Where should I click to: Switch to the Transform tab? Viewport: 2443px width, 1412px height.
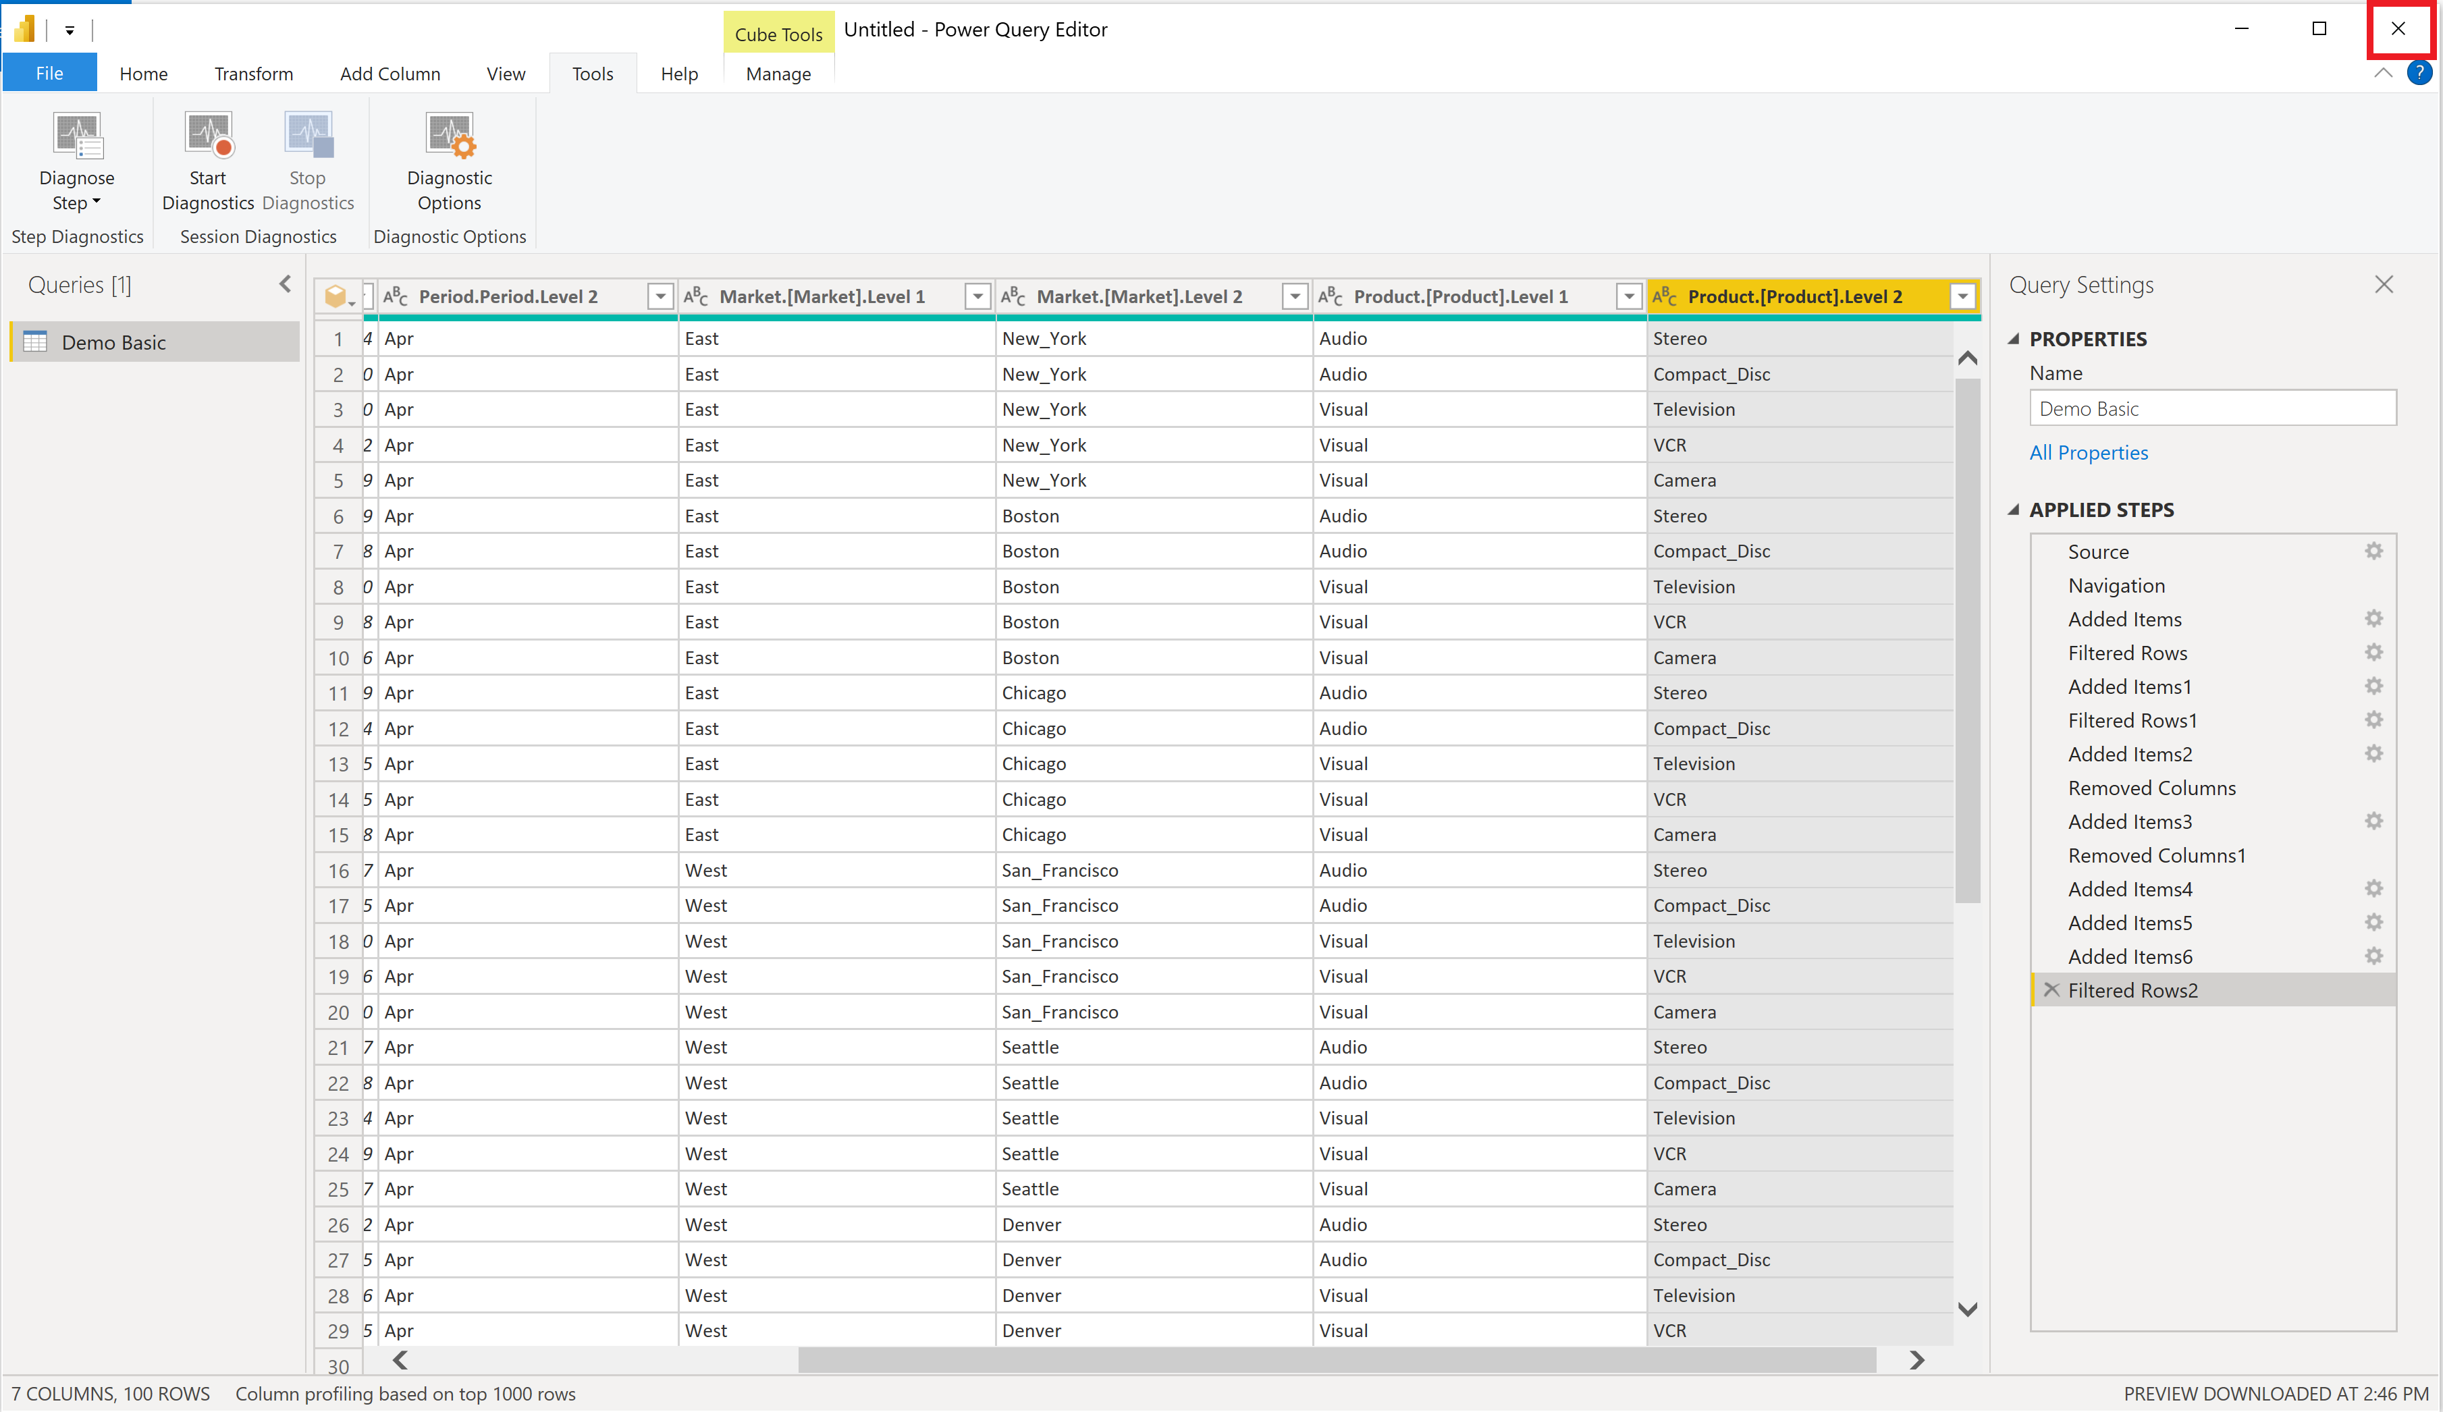[253, 74]
